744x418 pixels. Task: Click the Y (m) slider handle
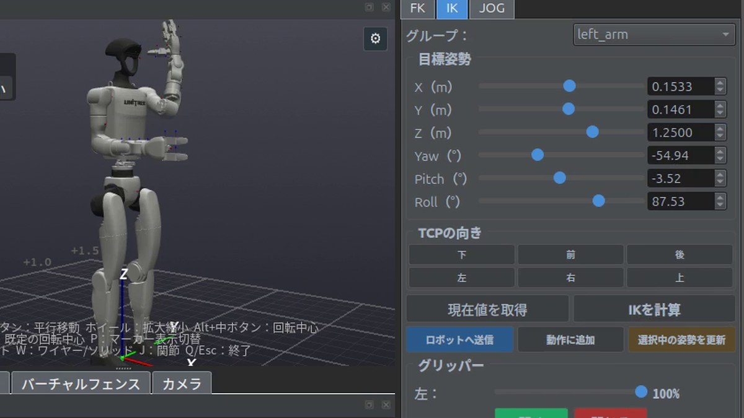(568, 109)
